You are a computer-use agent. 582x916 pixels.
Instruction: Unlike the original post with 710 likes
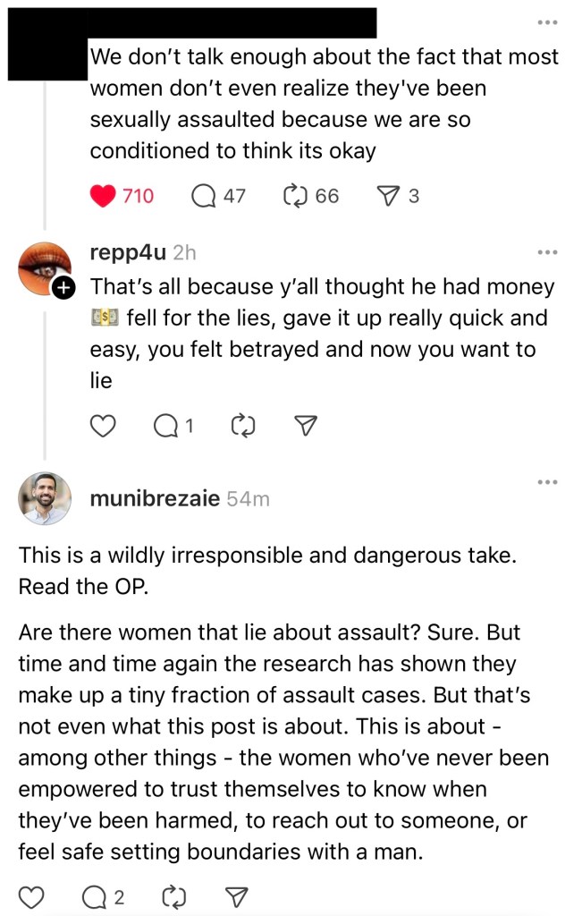click(104, 196)
